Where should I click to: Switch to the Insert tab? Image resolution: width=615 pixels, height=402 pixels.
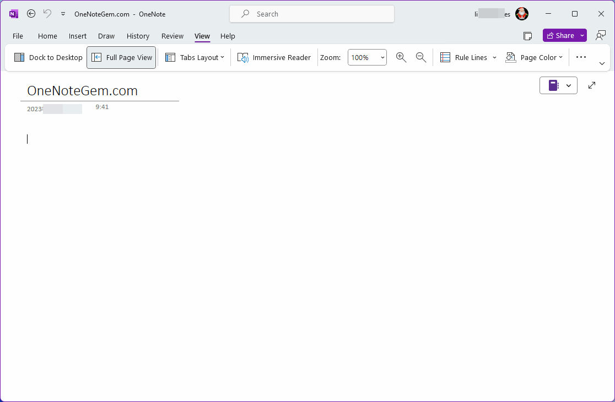point(78,36)
